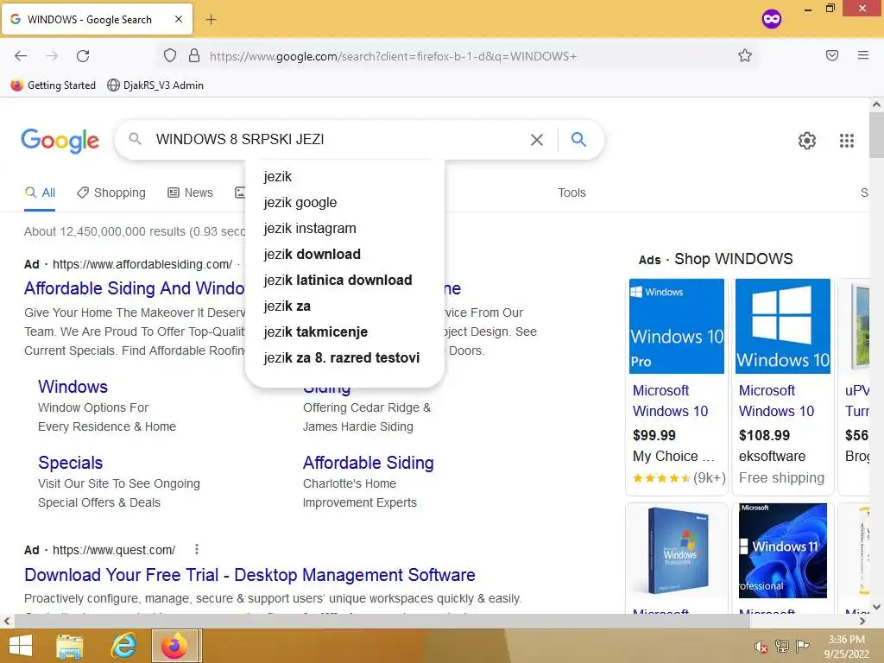
Task: Select the All results tab
Action: coord(40,193)
